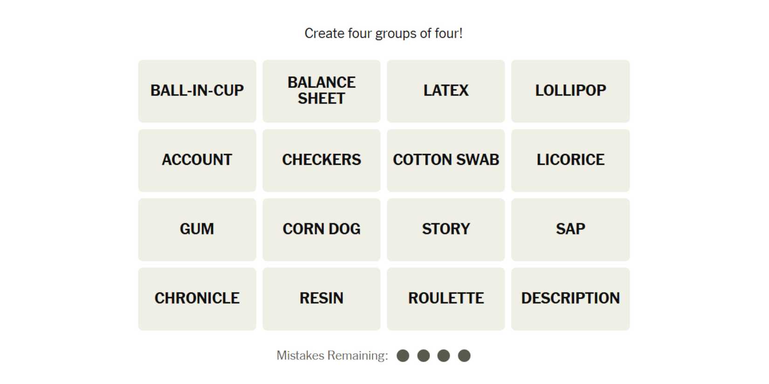Click the "Create four groups of four!" heading
The height and width of the screenshot is (384, 769).
pos(383,34)
